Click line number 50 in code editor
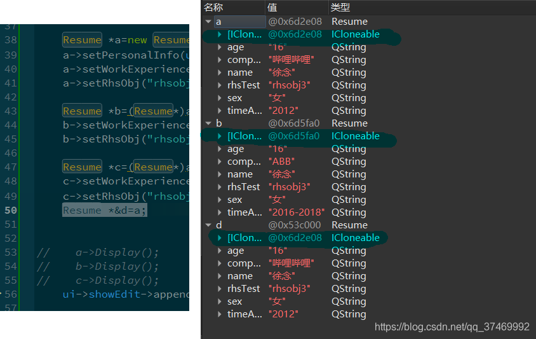Image resolution: width=536 pixels, height=339 pixels. (11, 211)
